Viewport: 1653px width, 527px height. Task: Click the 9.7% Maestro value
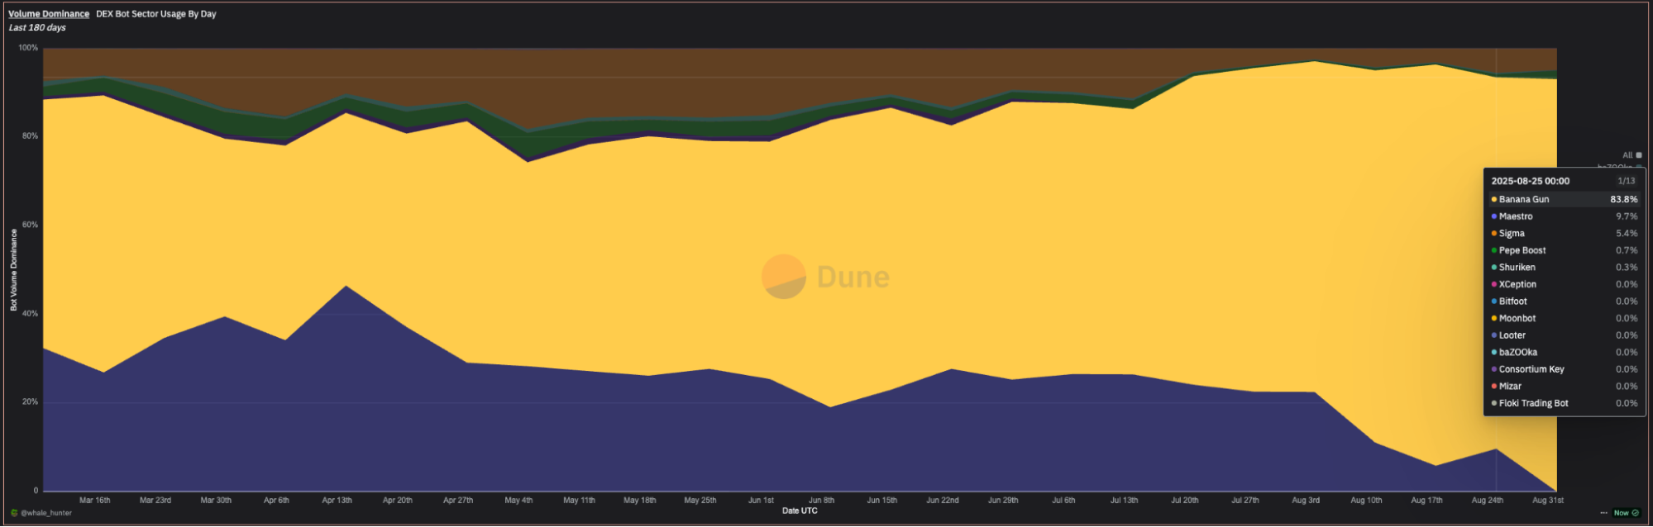pos(1627,216)
